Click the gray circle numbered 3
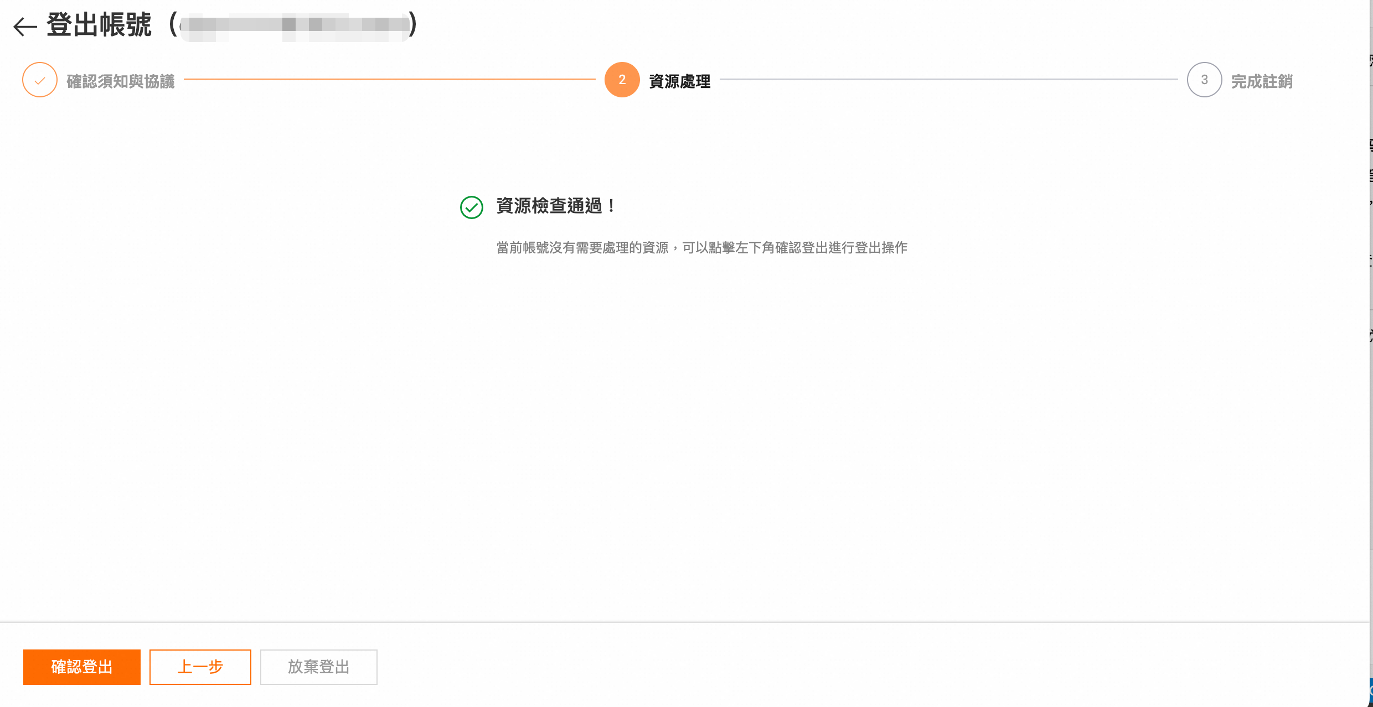The image size is (1373, 707). pos(1204,80)
